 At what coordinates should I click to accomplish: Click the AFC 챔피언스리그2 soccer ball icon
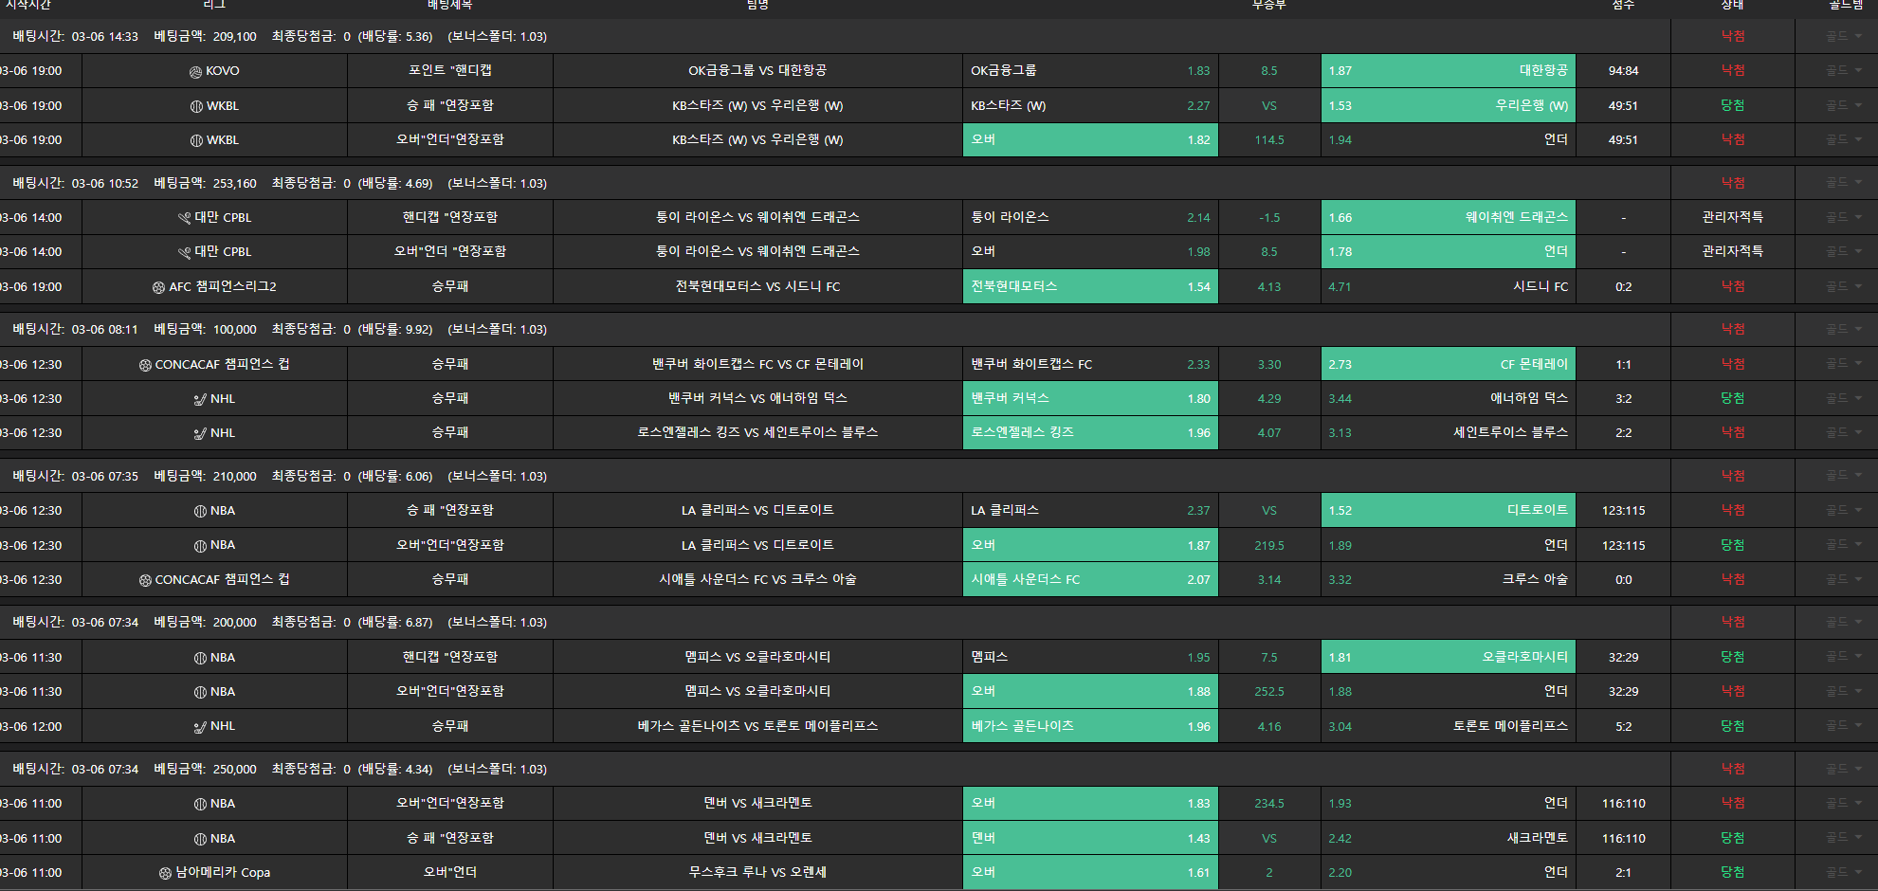pyautogui.click(x=158, y=287)
